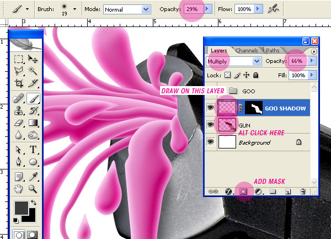The height and width of the screenshot is (239, 331).
Task: Click the Delete Layer trash icon
Action: [x=303, y=192]
